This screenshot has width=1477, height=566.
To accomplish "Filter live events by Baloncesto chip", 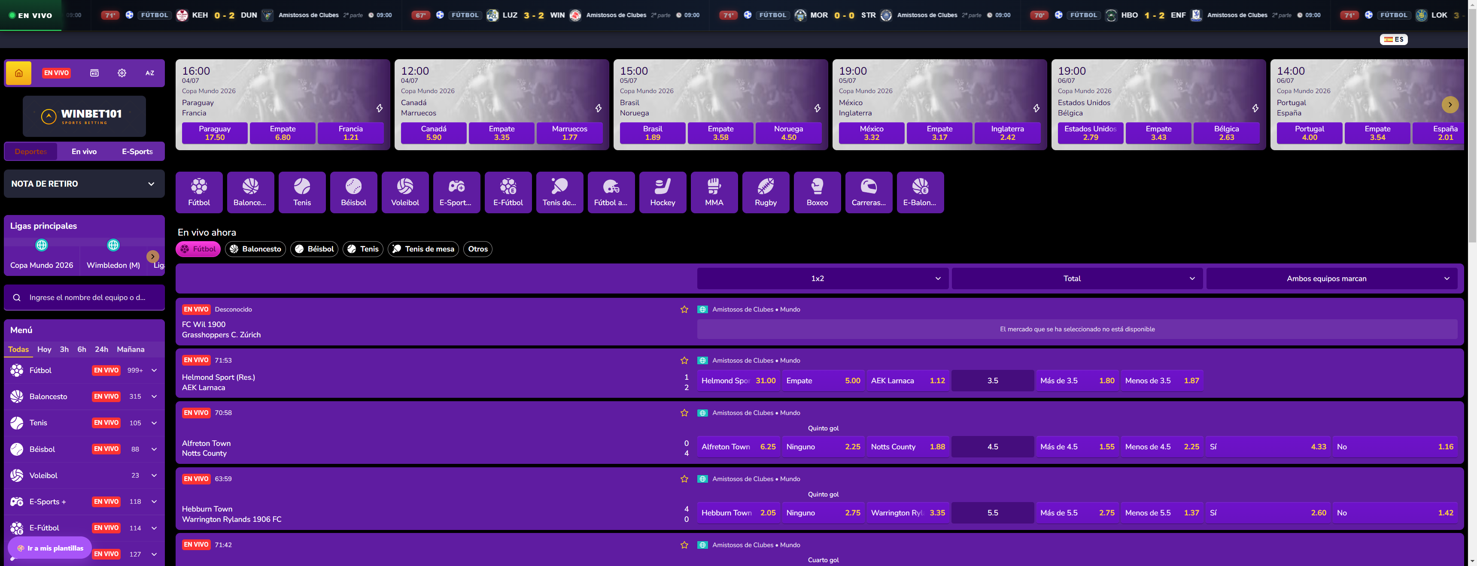I will (x=255, y=248).
